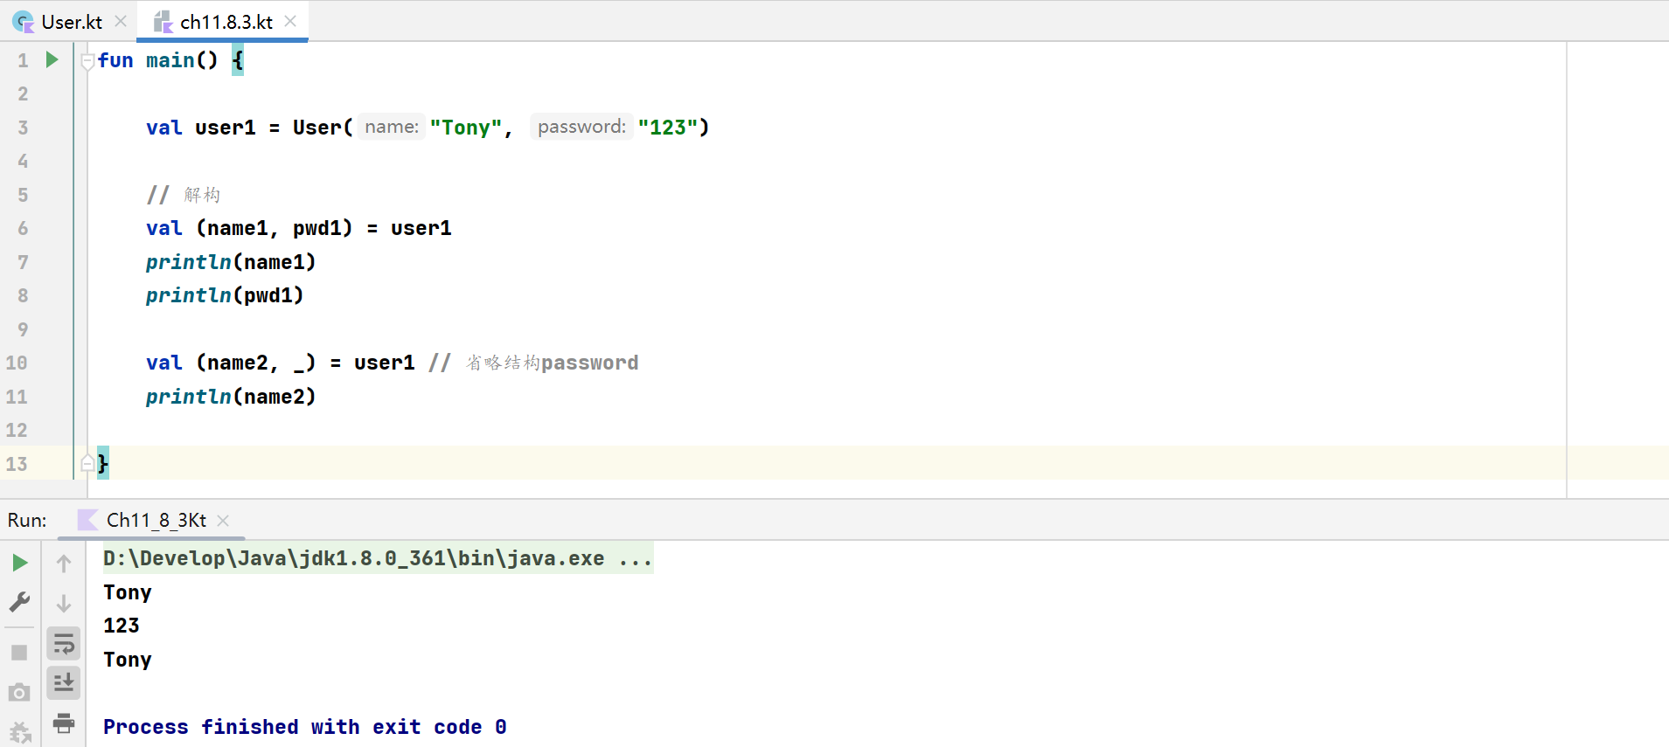Click line number 6 in gutter

(x=23, y=228)
